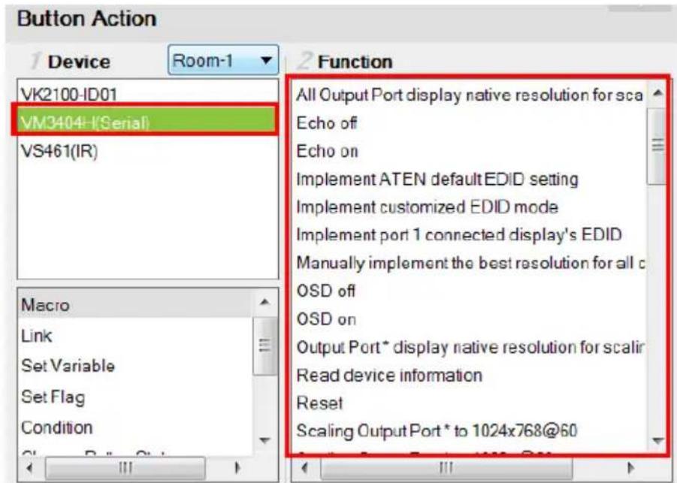Click action list scroll down arrow
The width and height of the screenshot is (677, 483).
coord(264,440)
